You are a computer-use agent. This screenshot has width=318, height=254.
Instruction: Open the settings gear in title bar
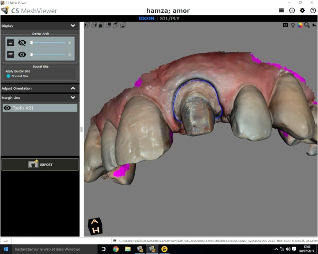tap(302, 10)
